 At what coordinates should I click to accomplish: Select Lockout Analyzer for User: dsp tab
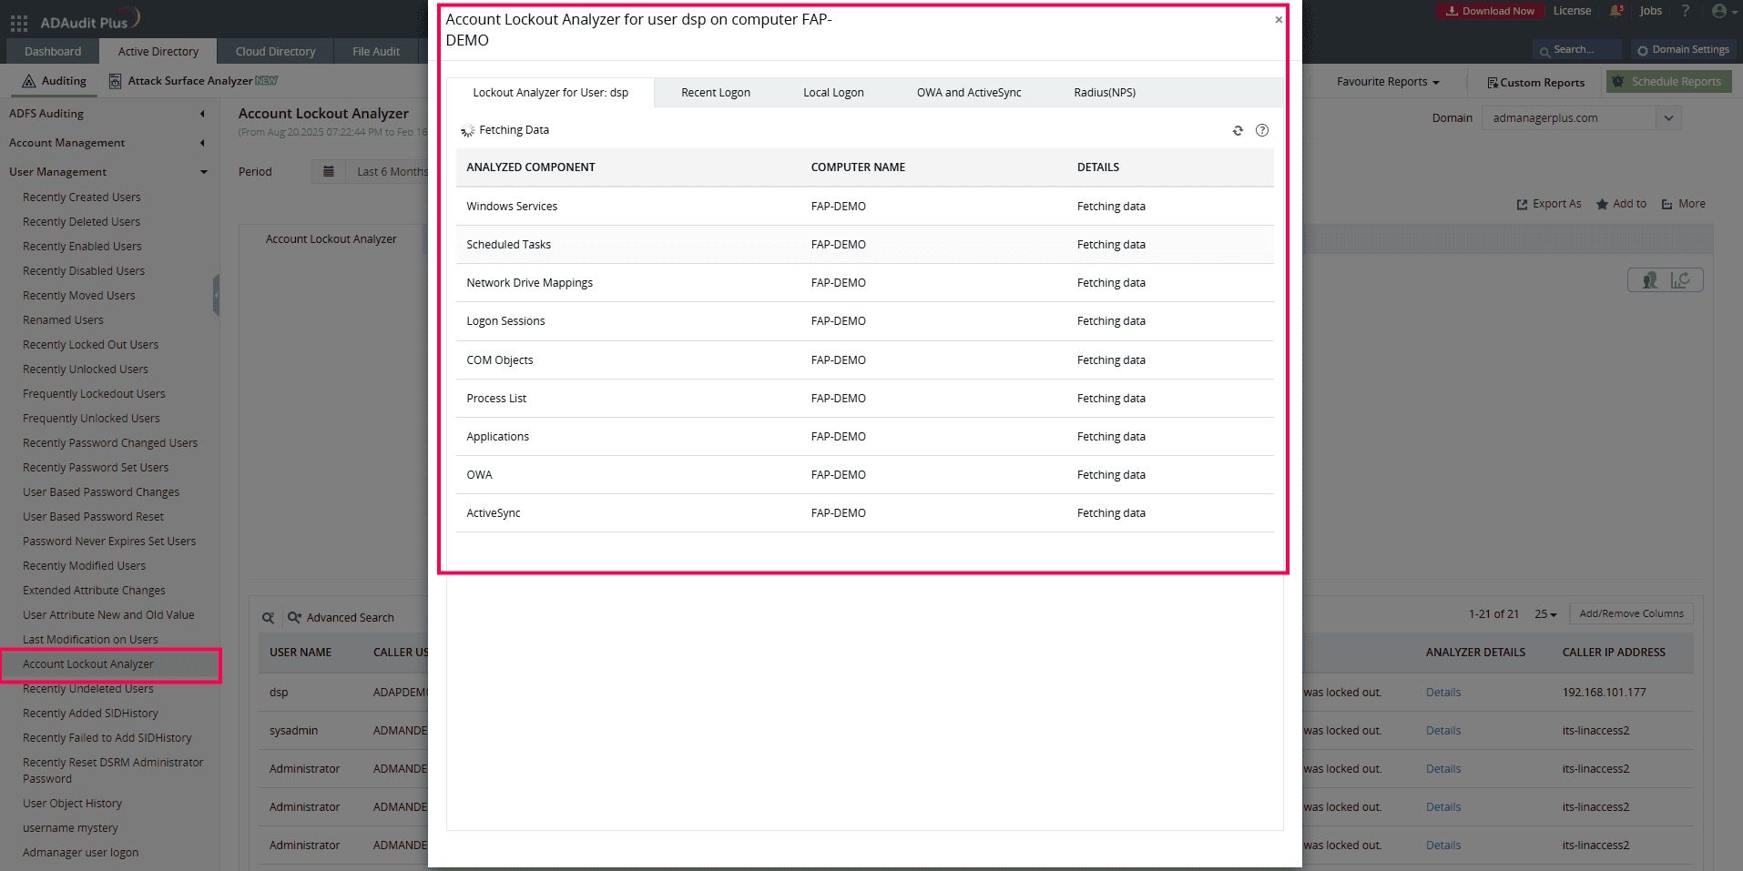pyautogui.click(x=550, y=93)
